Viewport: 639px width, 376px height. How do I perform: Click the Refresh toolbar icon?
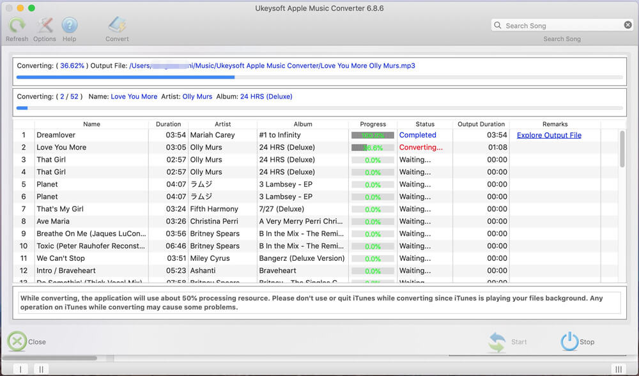pyautogui.click(x=17, y=26)
